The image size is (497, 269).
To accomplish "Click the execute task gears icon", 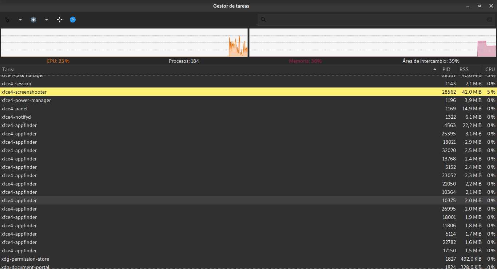I will pos(7,20).
